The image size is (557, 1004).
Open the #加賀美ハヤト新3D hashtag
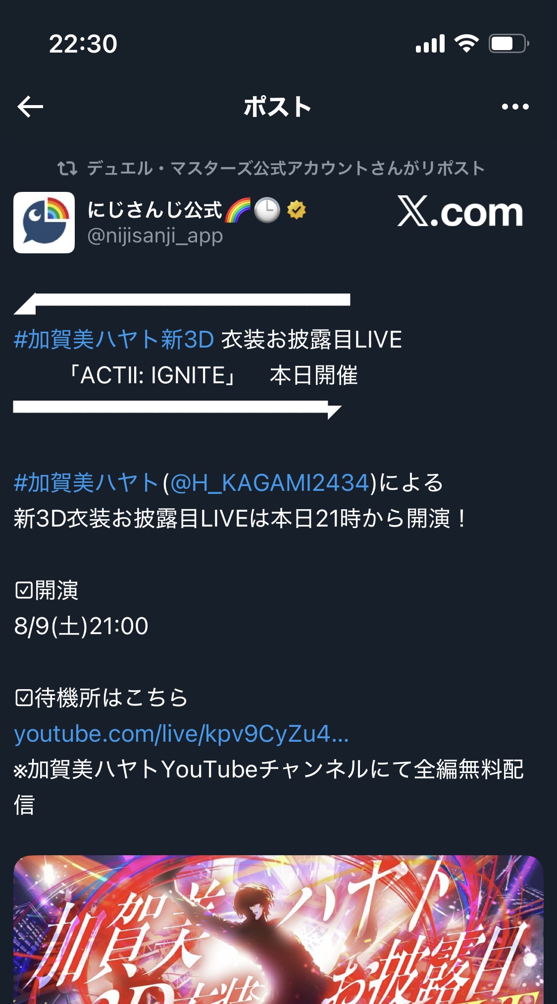[x=114, y=340]
